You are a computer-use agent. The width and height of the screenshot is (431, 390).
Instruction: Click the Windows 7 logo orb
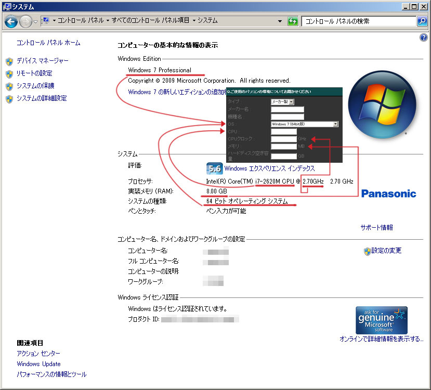coord(382,105)
